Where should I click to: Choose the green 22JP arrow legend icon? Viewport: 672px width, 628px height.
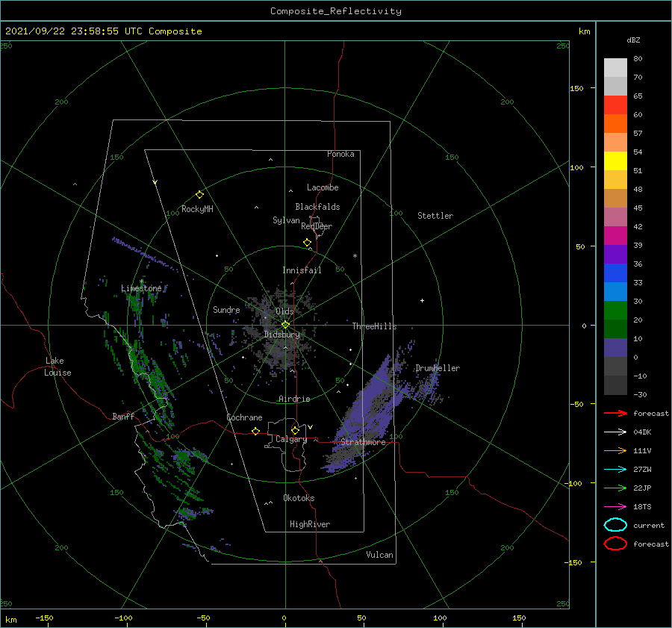pyautogui.click(x=615, y=488)
